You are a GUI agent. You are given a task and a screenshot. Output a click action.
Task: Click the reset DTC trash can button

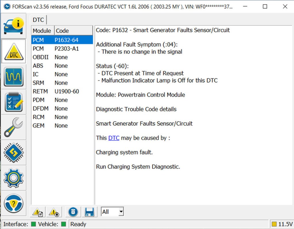pyautogui.click(x=73, y=212)
